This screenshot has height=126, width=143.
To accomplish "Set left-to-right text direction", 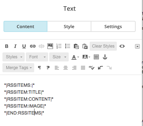I will [x=39, y=68].
